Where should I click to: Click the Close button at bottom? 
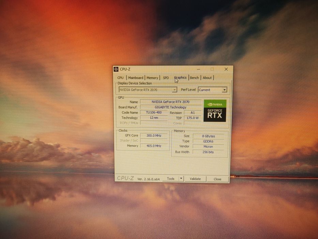coord(217,179)
